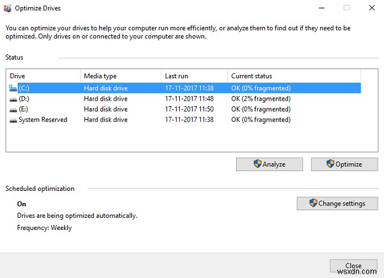Select the (E:) drive icon
Image resolution: width=384 pixels, height=278 pixels.
click(13, 110)
